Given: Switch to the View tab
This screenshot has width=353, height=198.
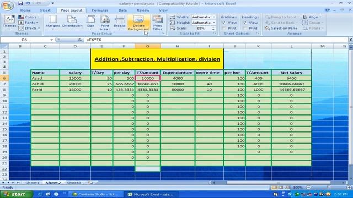Looking at the screenshot, I should pos(163,10).
